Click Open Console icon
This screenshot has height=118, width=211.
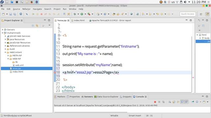coord(204,102)
